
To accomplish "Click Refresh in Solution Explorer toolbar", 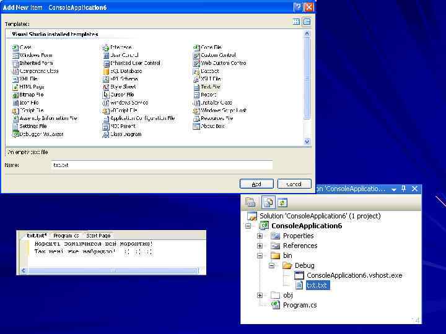I will tap(282, 203).
